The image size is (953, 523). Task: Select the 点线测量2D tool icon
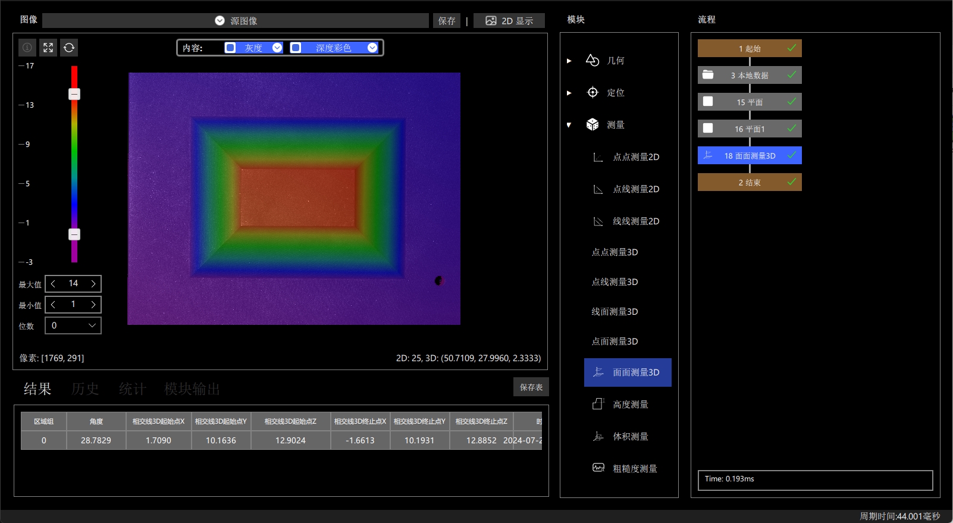(x=598, y=189)
